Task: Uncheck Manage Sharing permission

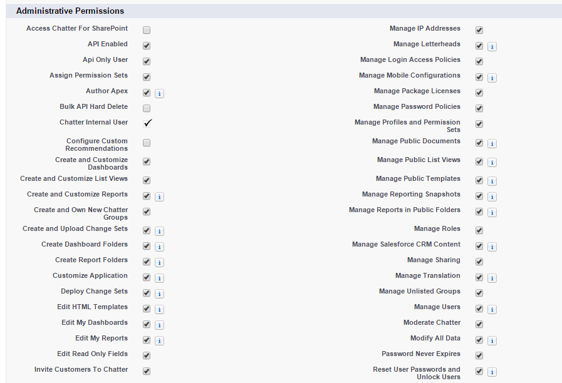Action: click(x=479, y=262)
